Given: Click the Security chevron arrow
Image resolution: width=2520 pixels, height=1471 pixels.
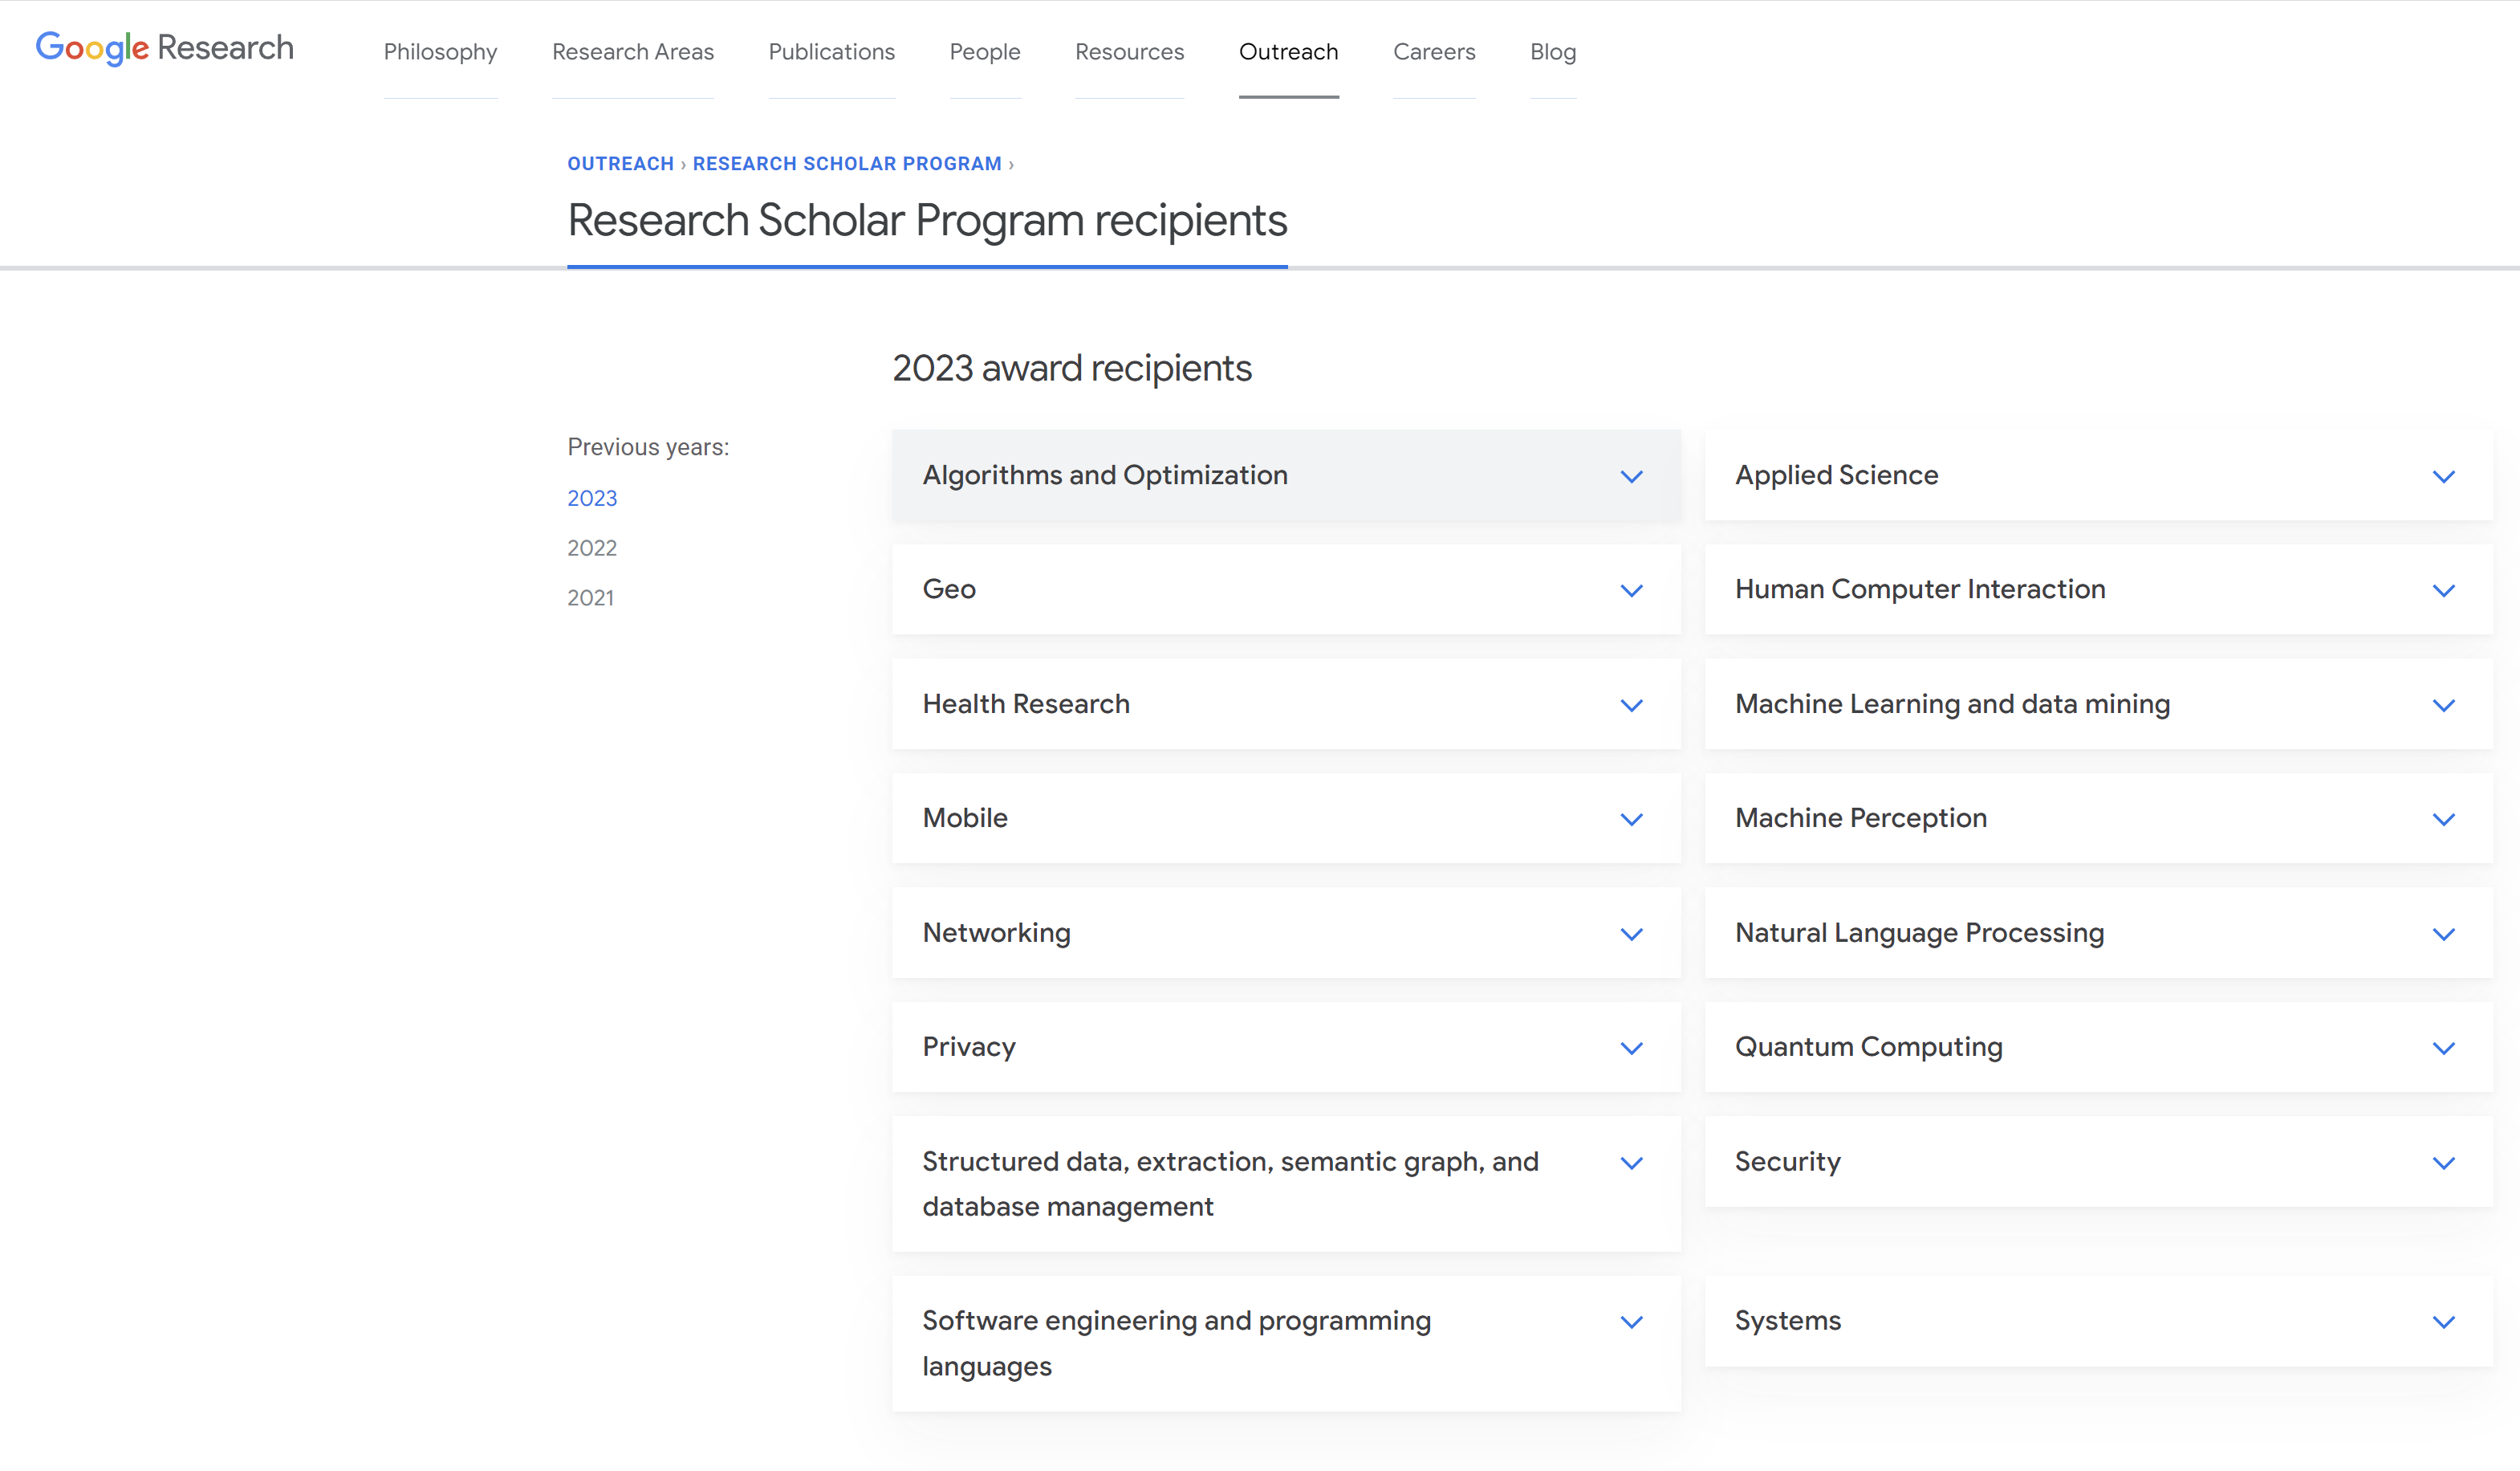Looking at the screenshot, I should 2443,1163.
